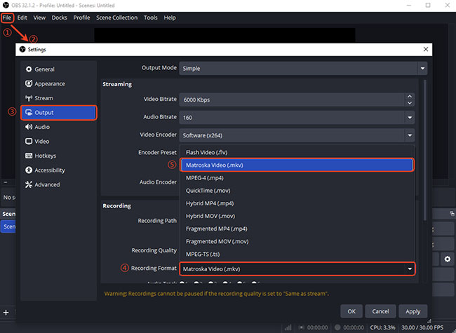Click the OBS logo in Settings title

[x=22, y=49]
